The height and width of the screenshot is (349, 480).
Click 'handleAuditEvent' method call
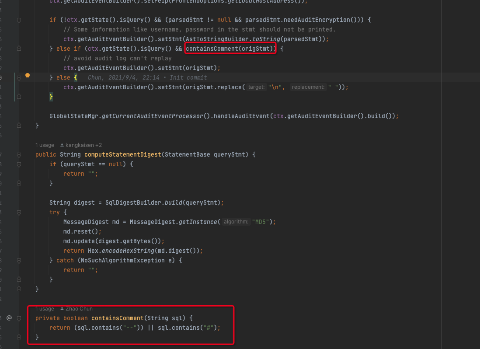(242, 116)
